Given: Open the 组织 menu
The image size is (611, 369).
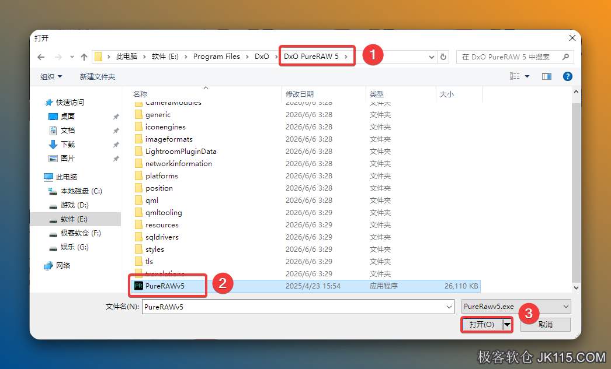Looking at the screenshot, I should (x=51, y=76).
